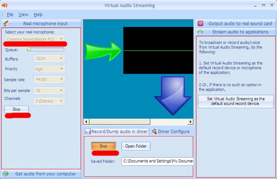Click the 'Channels' label
Viewport: 277px width, 179px height.
point(12,98)
